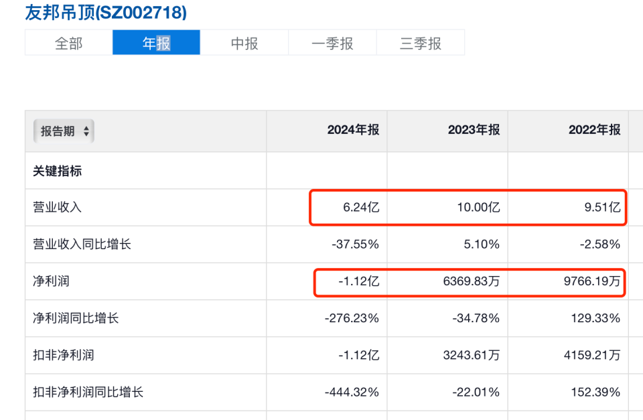The width and height of the screenshot is (643, 420).
Task: Click the 2024 net profit -1.12亿 cell
Action: click(x=360, y=281)
